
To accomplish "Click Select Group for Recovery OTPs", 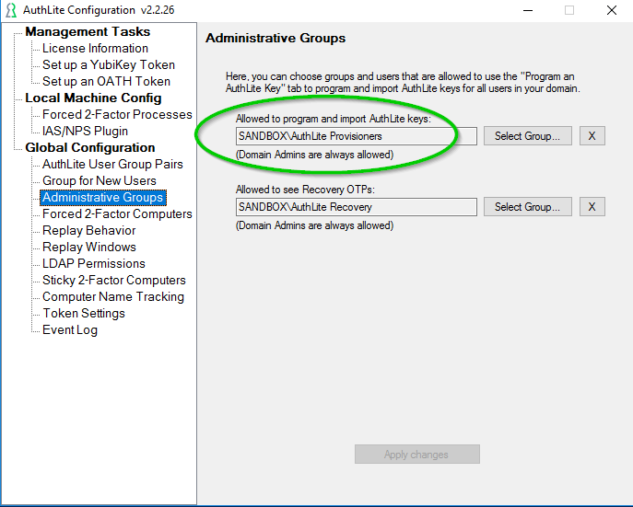I will pyautogui.click(x=528, y=207).
